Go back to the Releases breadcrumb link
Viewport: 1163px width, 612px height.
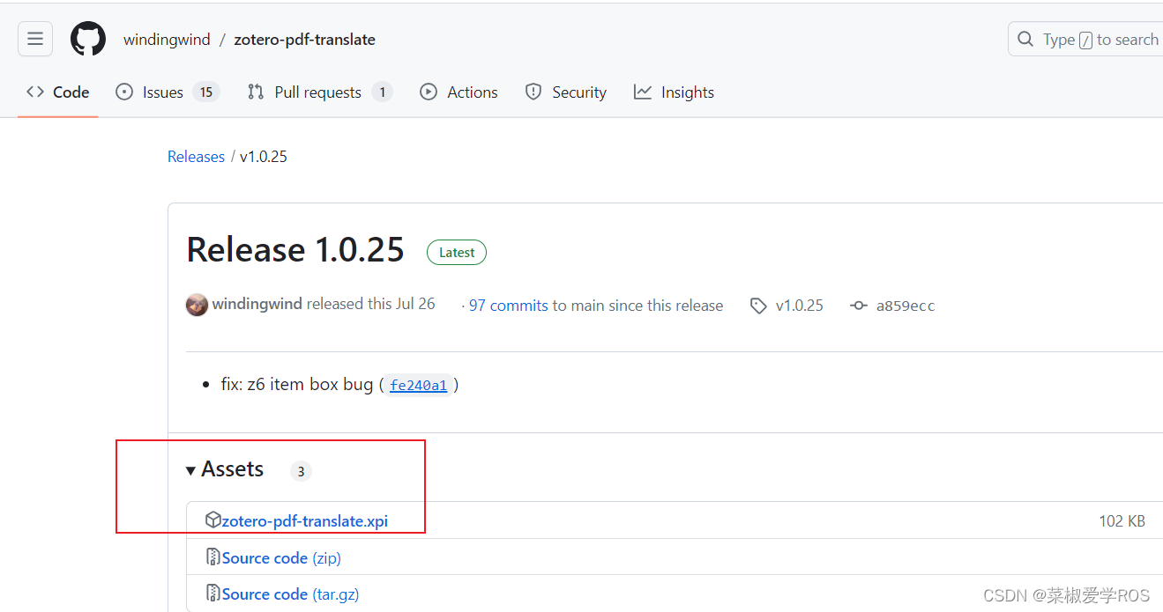pos(196,157)
